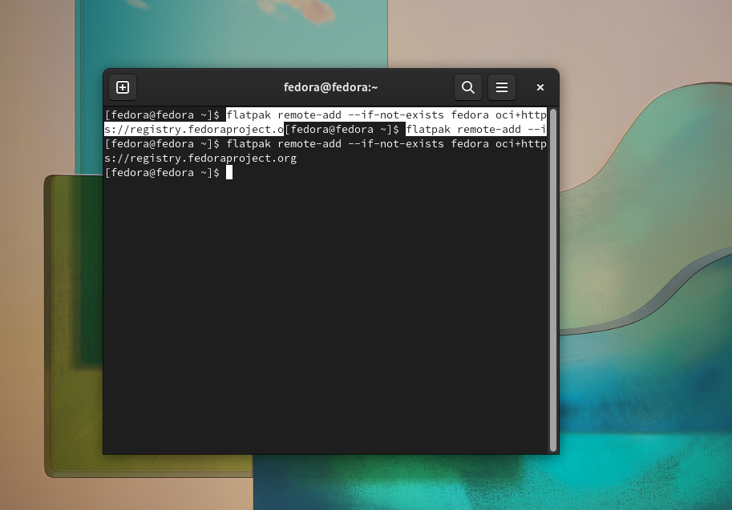This screenshot has width=732, height=510.
Task: Click the terminal vertical scrollbar
Action: [x=552, y=280]
